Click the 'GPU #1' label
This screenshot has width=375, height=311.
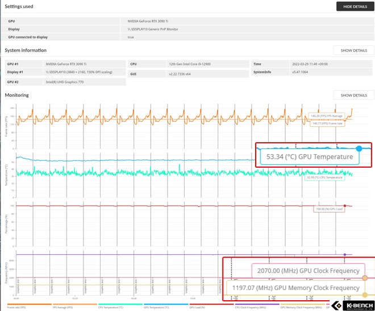[13, 64]
